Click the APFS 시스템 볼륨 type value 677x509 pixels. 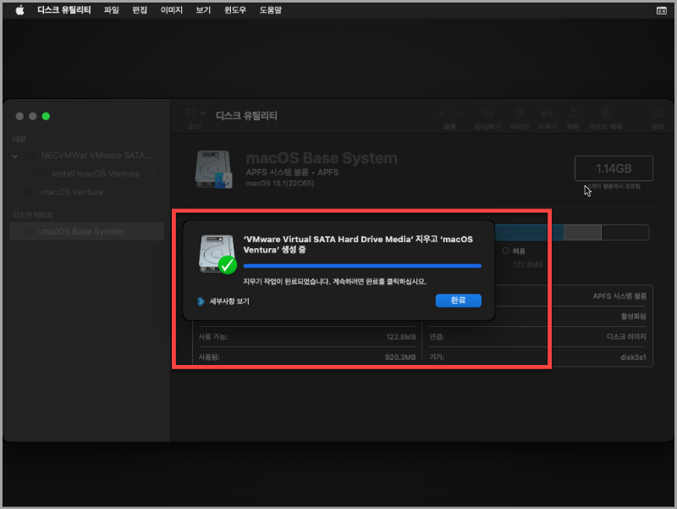(619, 296)
